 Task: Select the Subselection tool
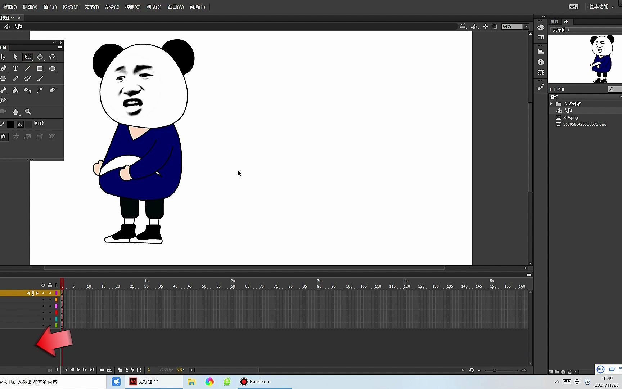15,57
